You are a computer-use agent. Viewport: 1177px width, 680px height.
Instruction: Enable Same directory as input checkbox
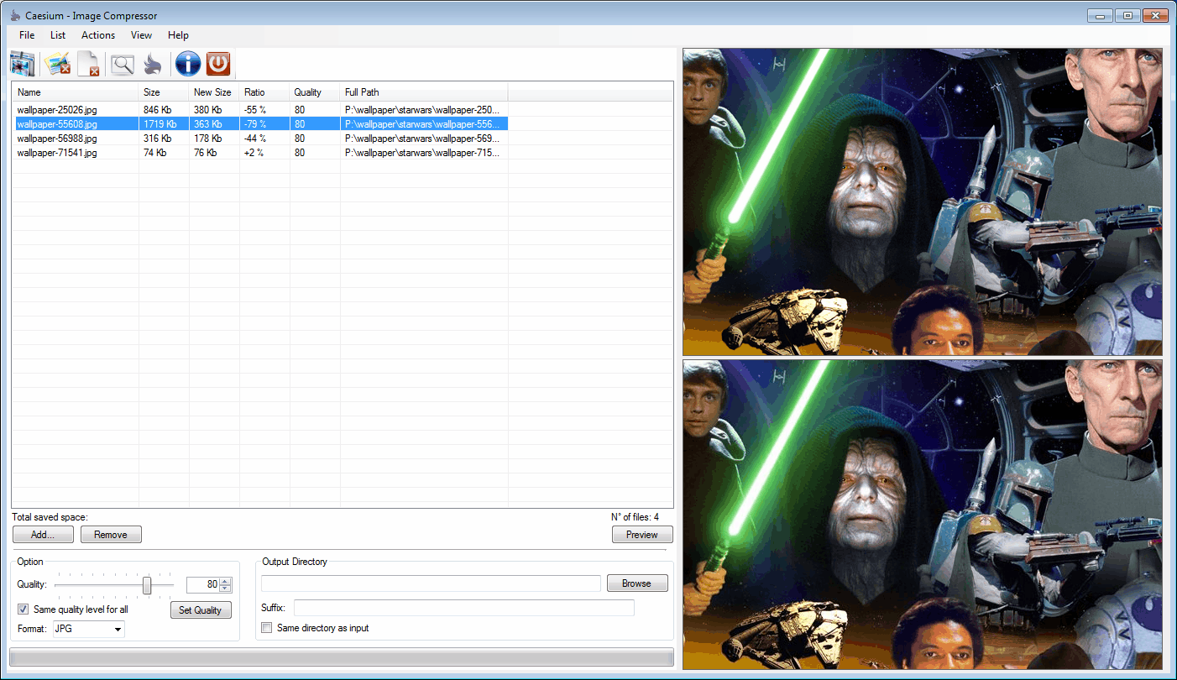coord(267,628)
